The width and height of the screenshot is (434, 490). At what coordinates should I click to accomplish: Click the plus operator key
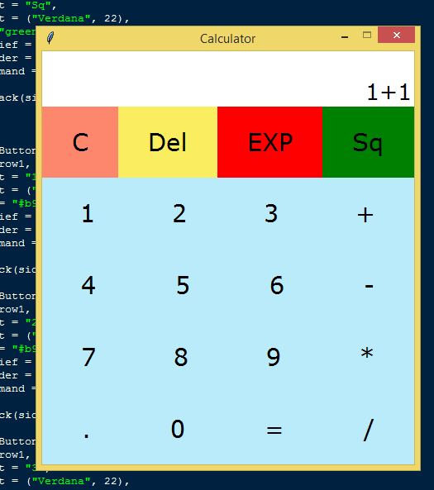point(365,214)
